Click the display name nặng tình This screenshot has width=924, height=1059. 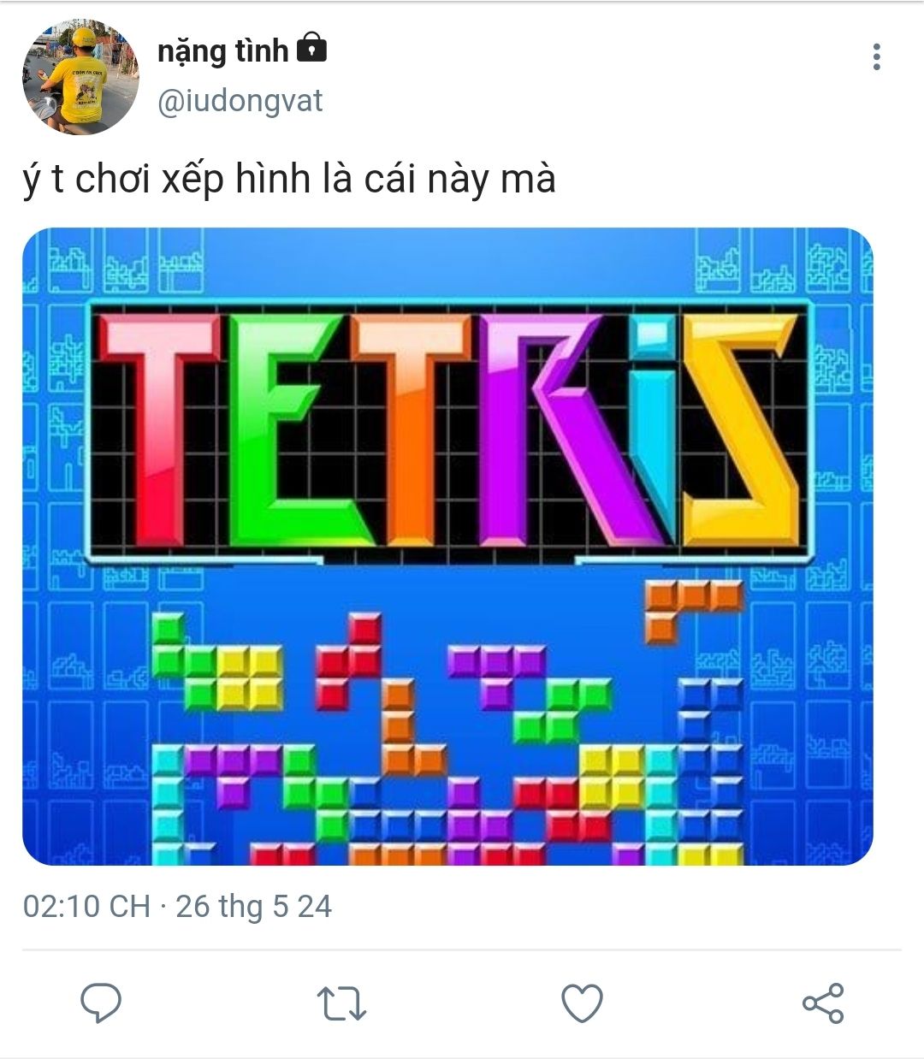[222, 53]
